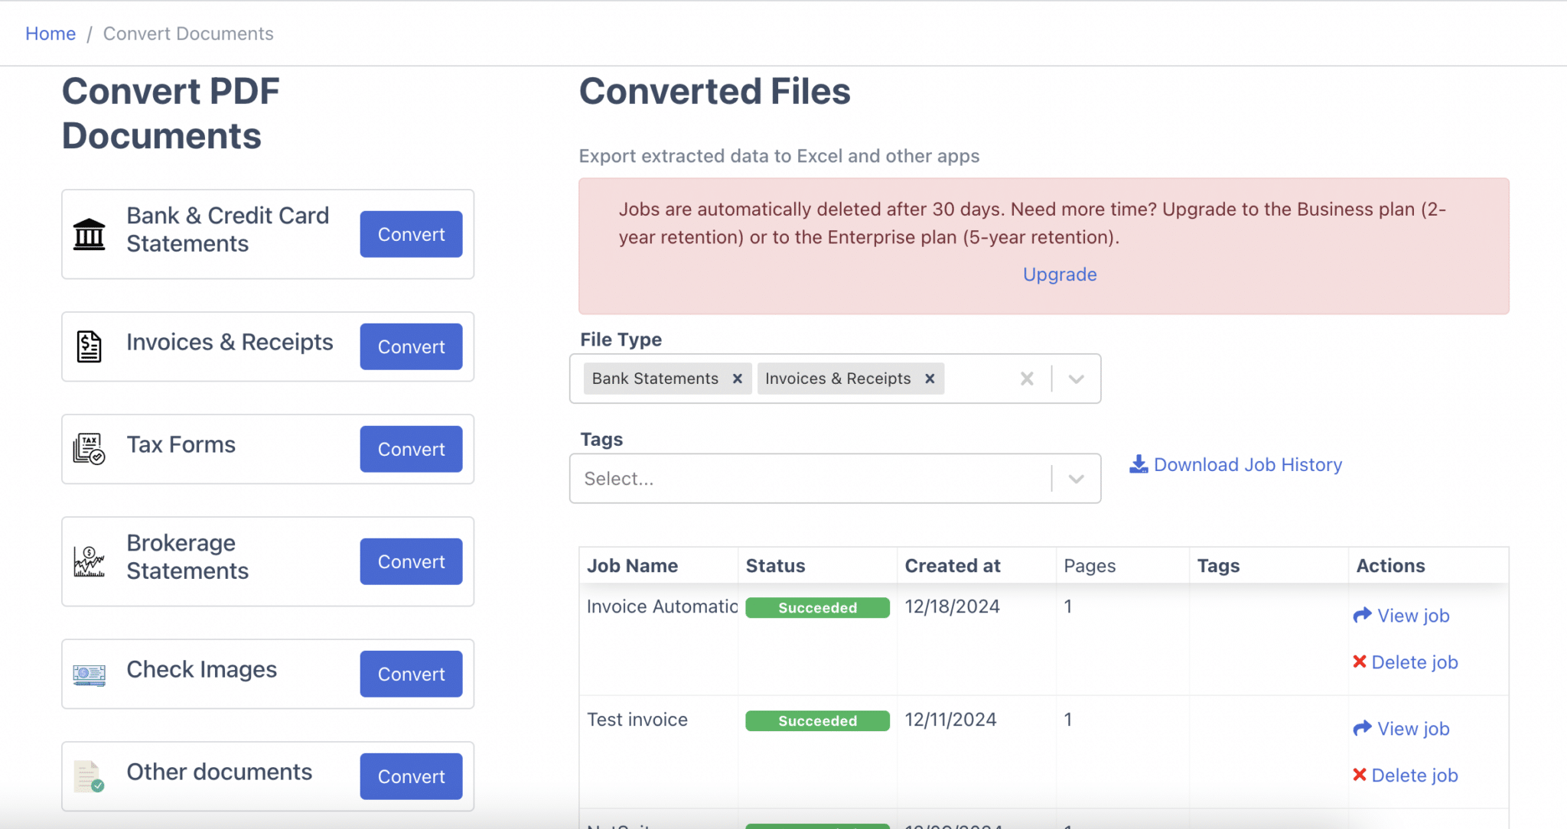Click the download icon beside Download Job History
The image size is (1567, 829).
[1138, 463]
